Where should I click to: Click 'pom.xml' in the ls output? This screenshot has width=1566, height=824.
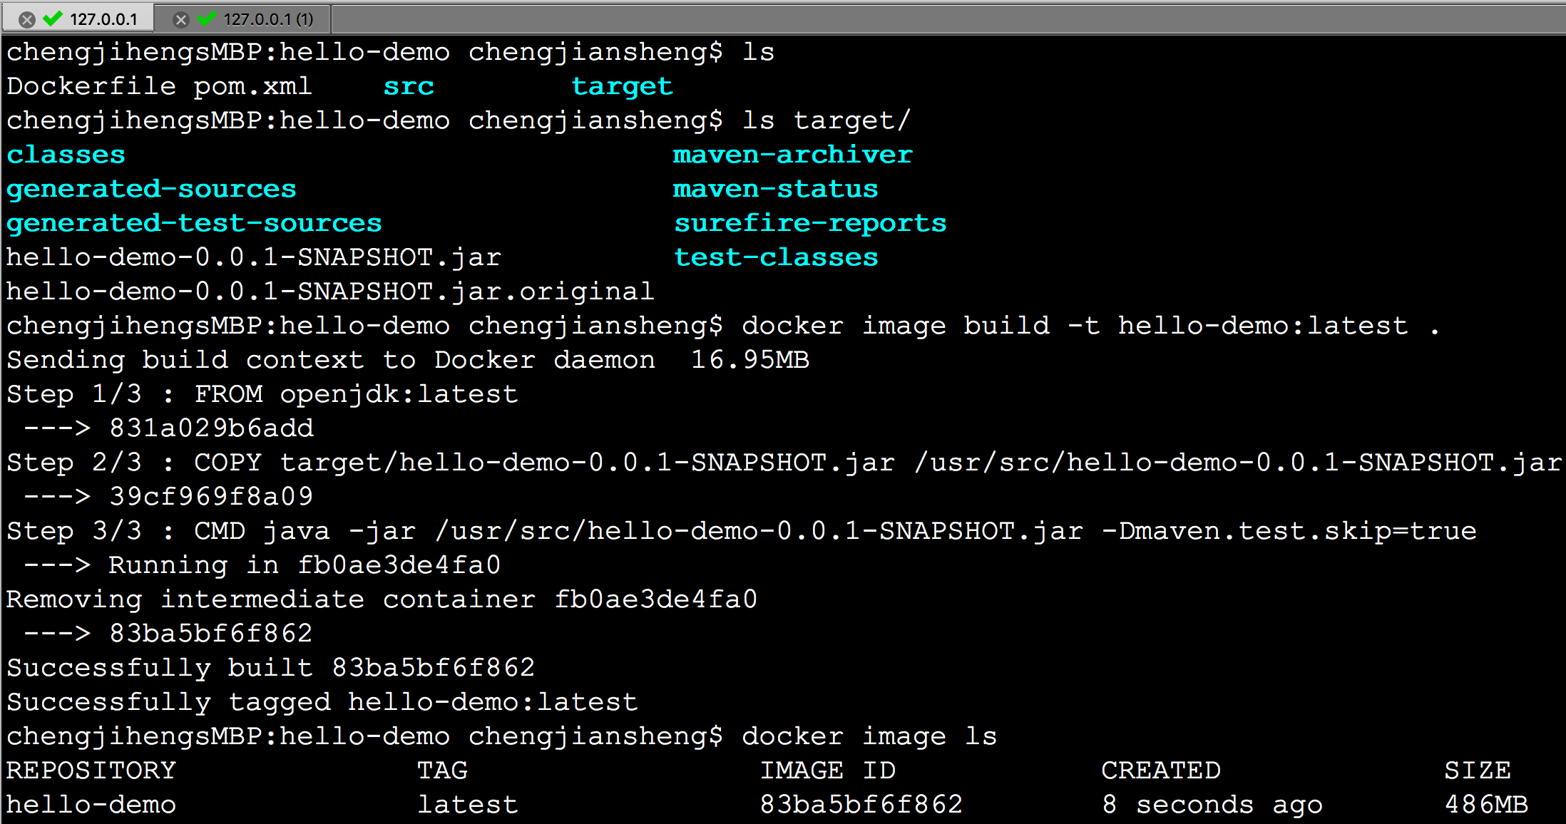click(x=252, y=86)
